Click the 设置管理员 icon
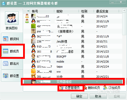The height and width of the screenshot is (100, 127). (61, 88)
